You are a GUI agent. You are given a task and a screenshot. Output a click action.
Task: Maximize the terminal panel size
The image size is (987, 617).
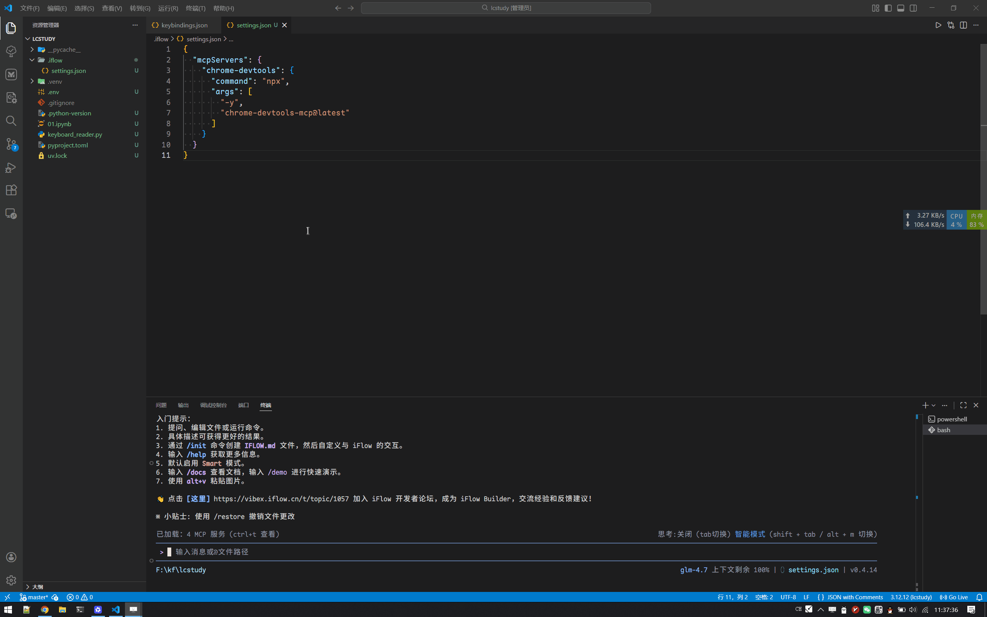[963, 405]
